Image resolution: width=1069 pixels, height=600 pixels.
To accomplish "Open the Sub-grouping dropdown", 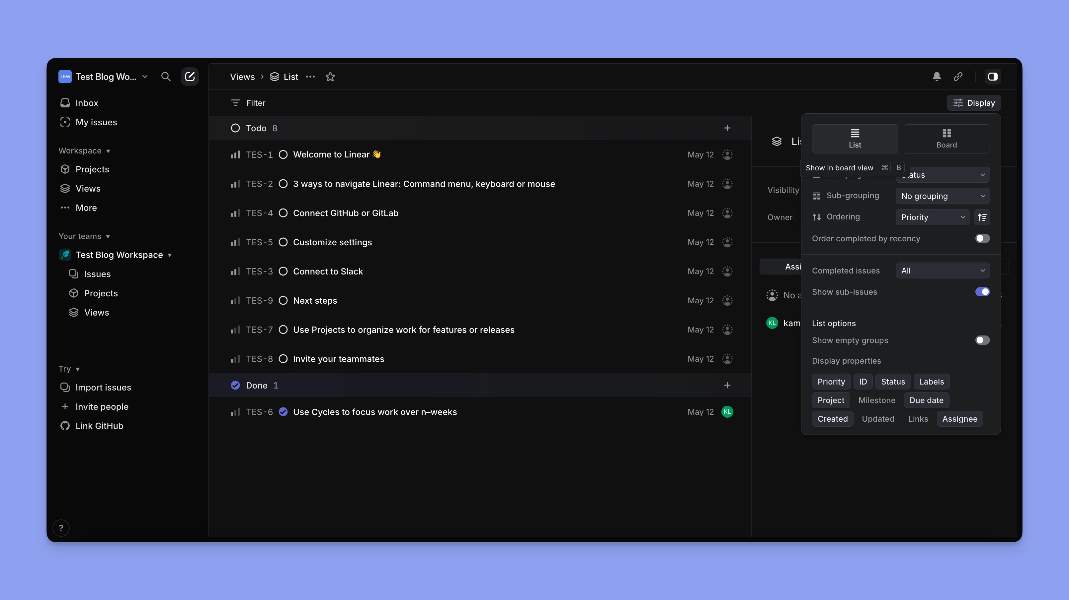I will coord(943,196).
